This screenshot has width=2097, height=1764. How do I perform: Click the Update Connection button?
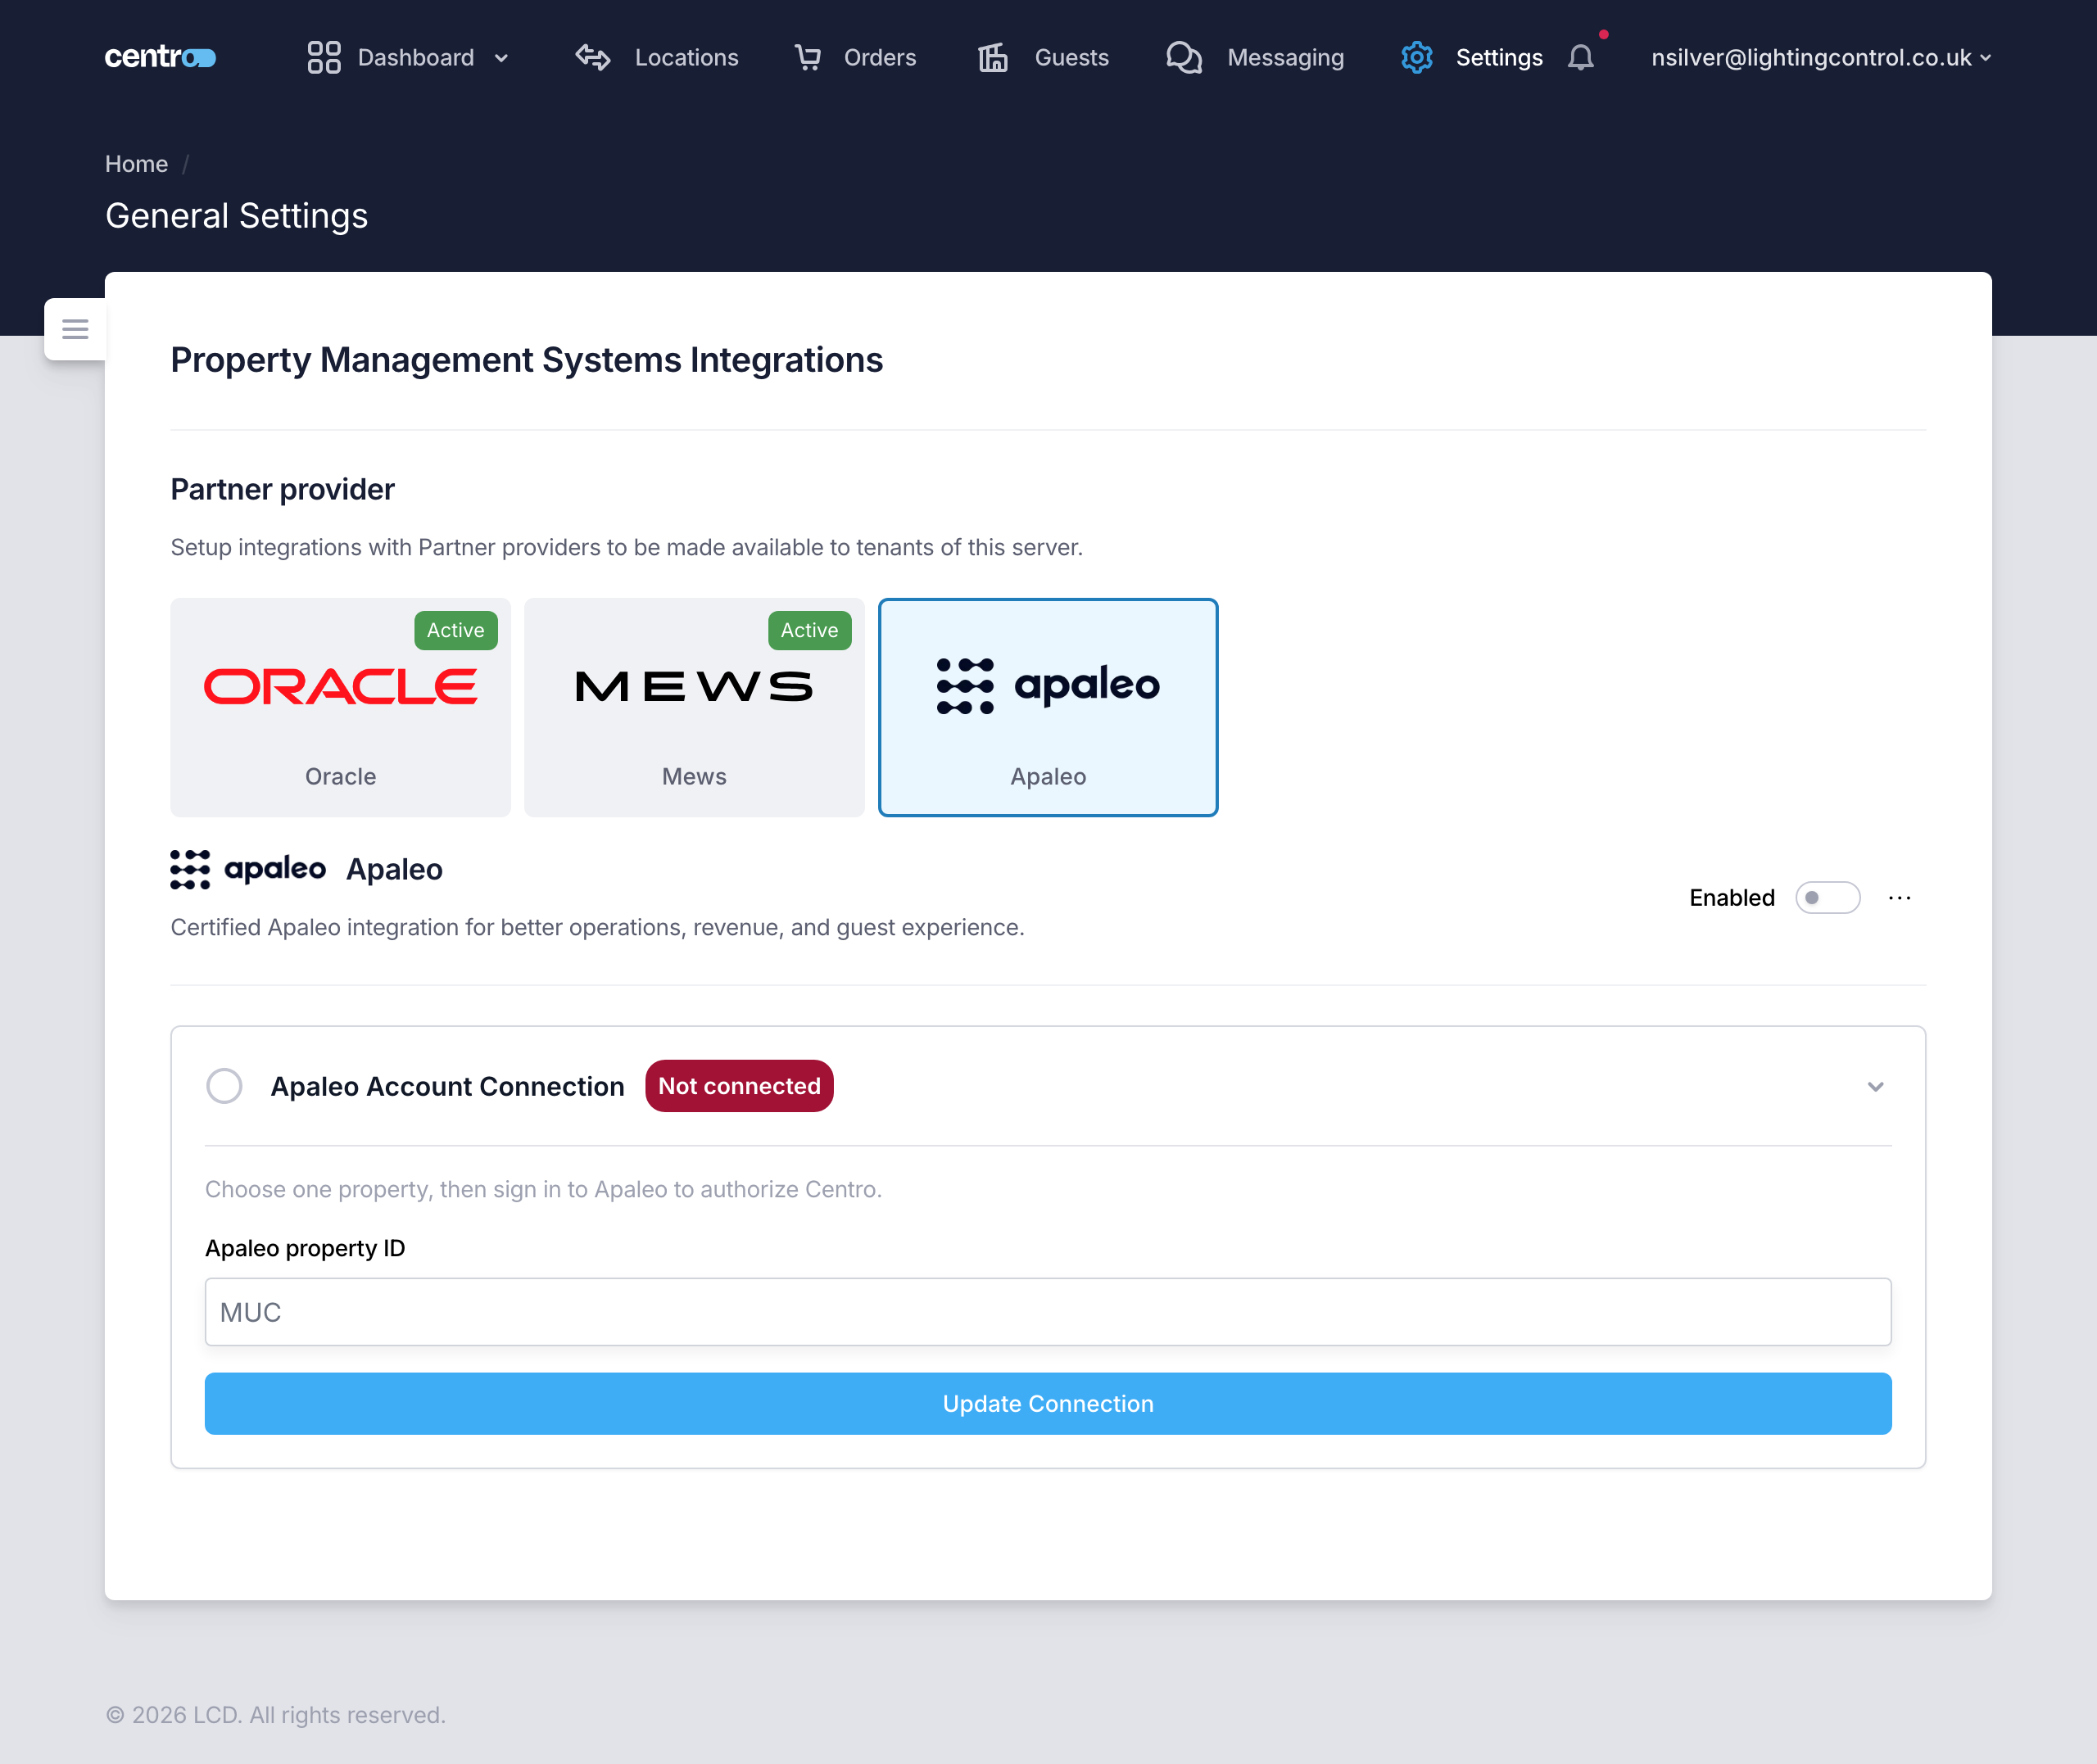1048,1404
